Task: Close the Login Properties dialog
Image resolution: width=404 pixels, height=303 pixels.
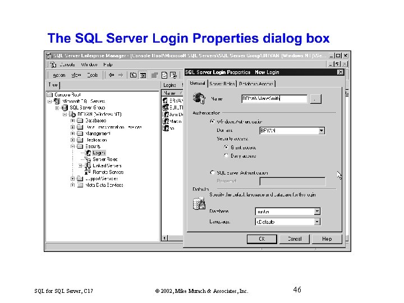Action: pyautogui.click(x=340, y=72)
